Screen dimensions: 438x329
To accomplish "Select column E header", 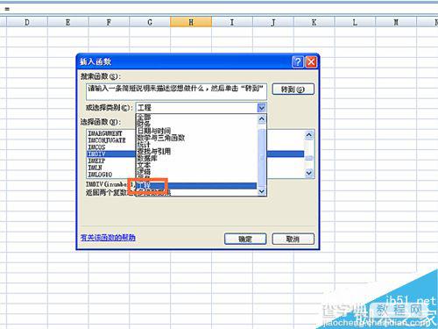I will (68, 22).
